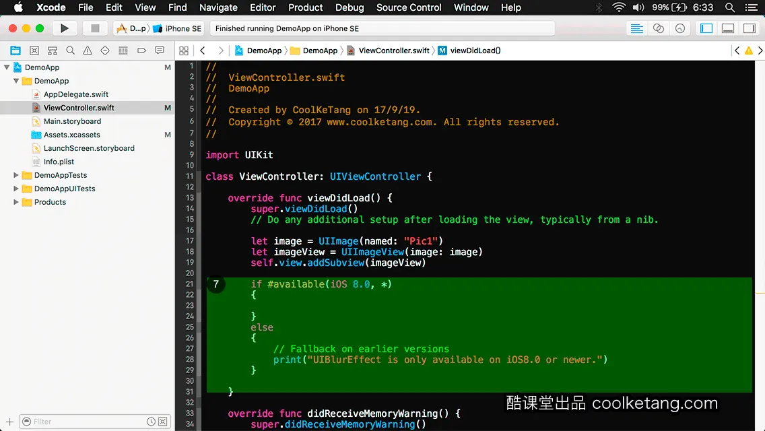Open the File menu
765x431 pixels.
(86, 7)
